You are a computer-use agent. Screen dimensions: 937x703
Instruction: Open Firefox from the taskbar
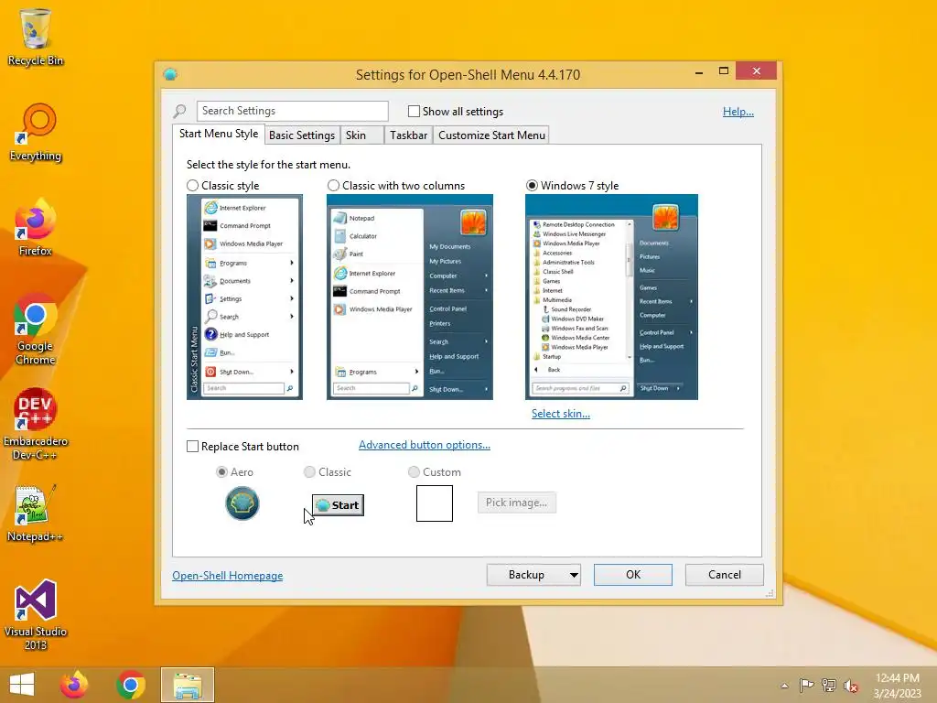click(74, 685)
